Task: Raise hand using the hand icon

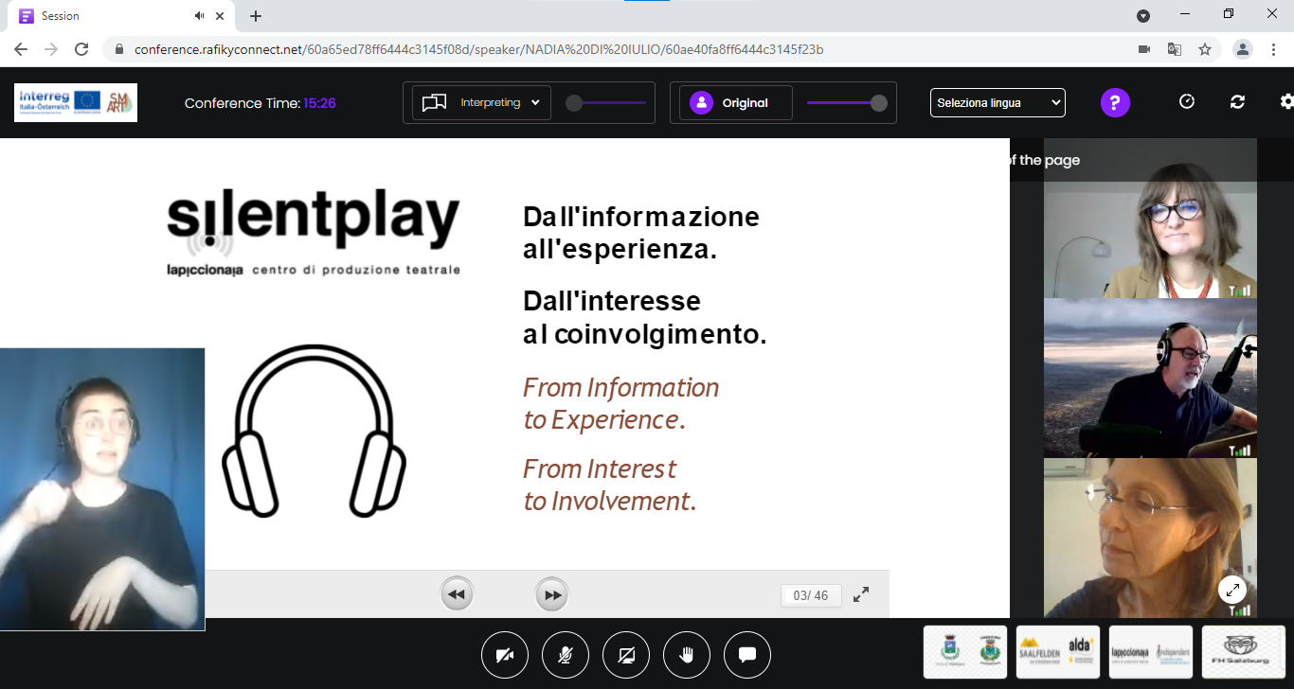Action: (687, 655)
